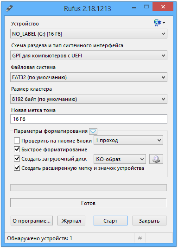178x249 pixels.
Task: Click the Обнаружено устройств: 1 status text
Action: tap(39, 238)
